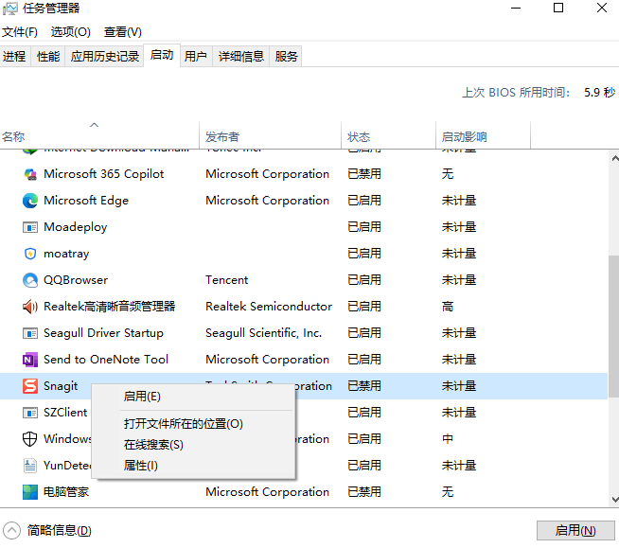Click the Realtek speaker icon
This screenshot has width=619, height=548.
[30, 307]
